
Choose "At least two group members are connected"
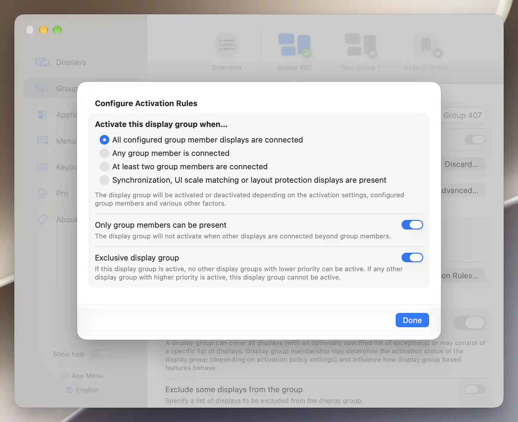(104, 167)
